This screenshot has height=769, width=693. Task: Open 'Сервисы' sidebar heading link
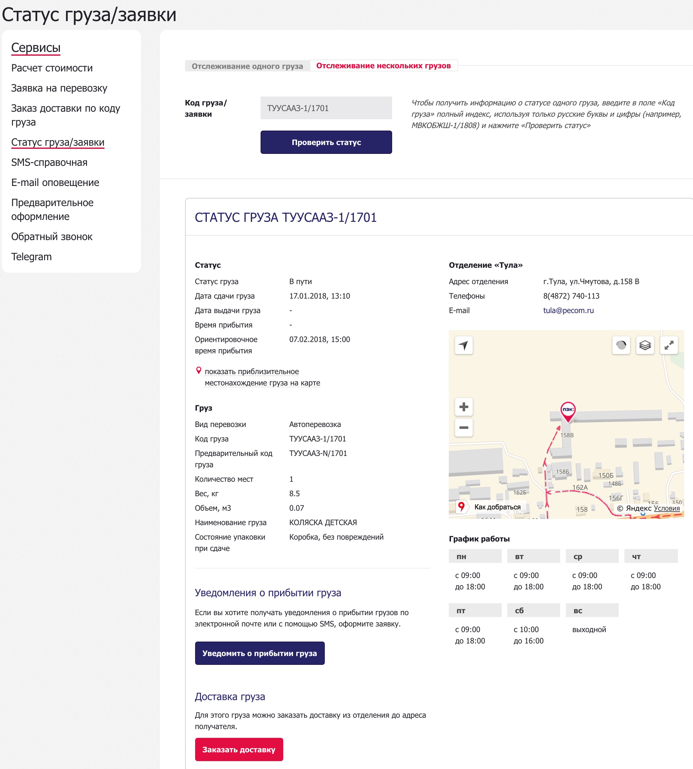[36, 48]
